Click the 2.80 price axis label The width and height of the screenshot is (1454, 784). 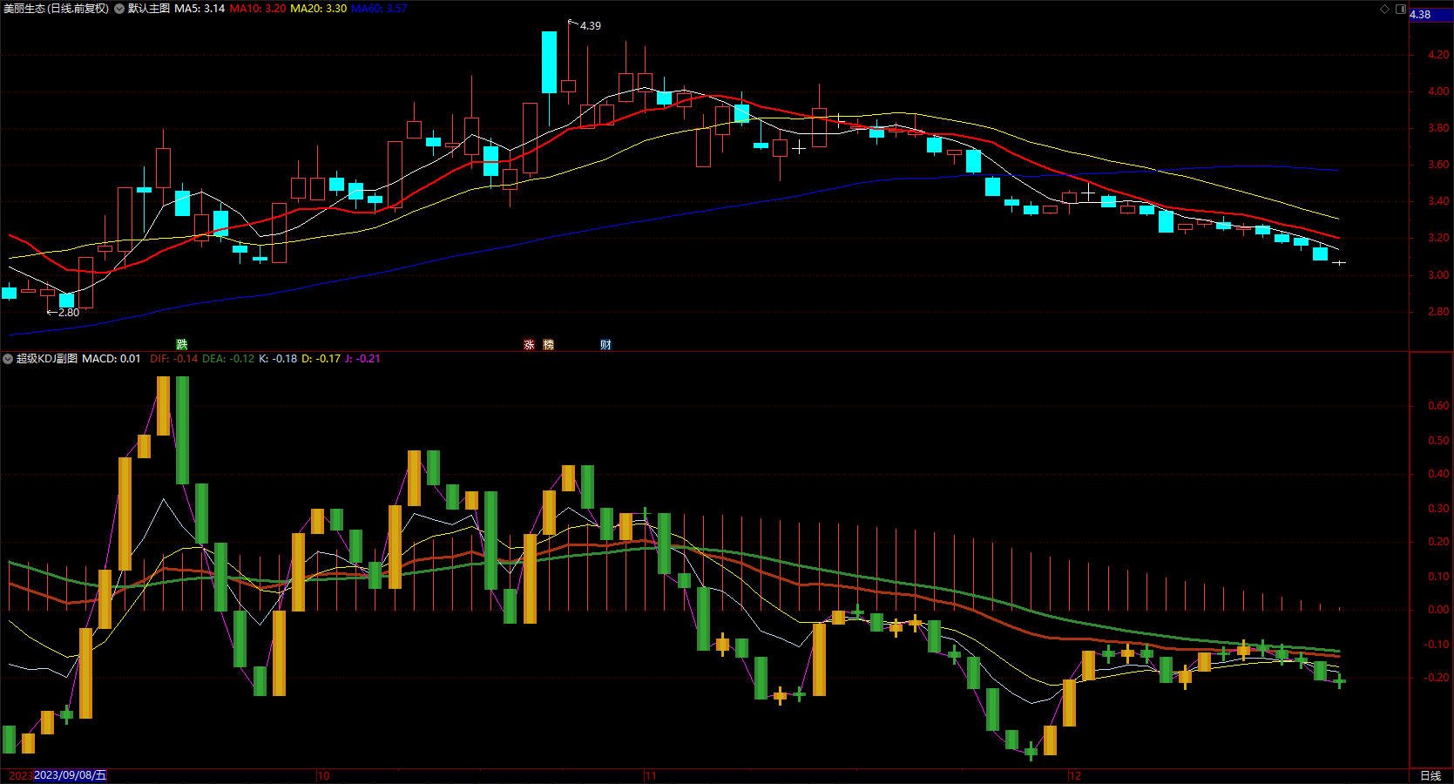(1438, 312)
